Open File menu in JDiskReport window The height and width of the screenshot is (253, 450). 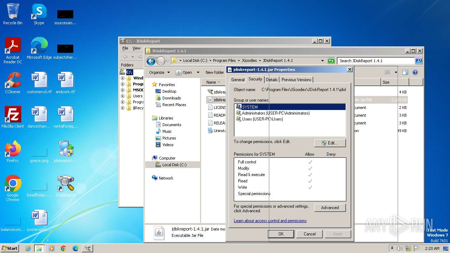pyautogui.click(x=125, y=48)
